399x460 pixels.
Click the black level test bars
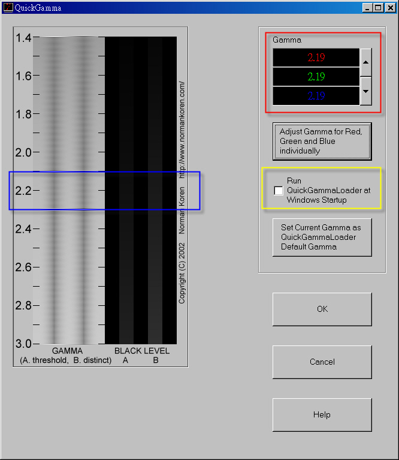pos(141,190)
